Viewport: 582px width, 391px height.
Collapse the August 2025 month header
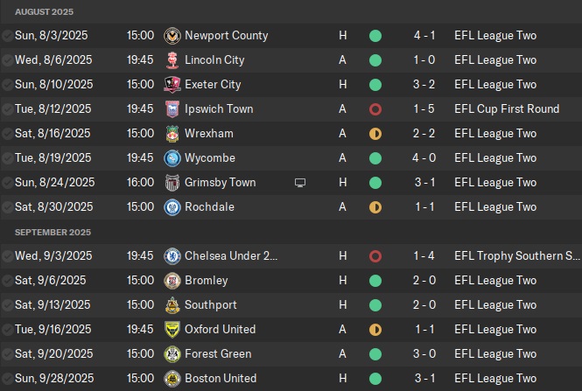pyautogui.click(x=45, y=12)
